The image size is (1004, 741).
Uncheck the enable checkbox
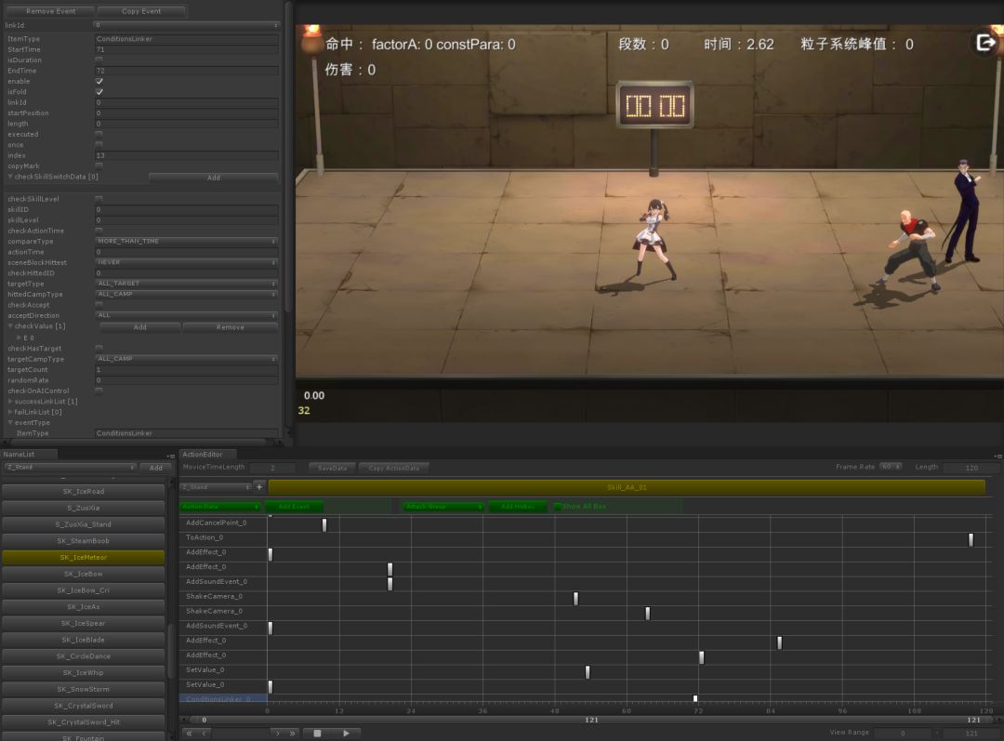tap(99, 81)
